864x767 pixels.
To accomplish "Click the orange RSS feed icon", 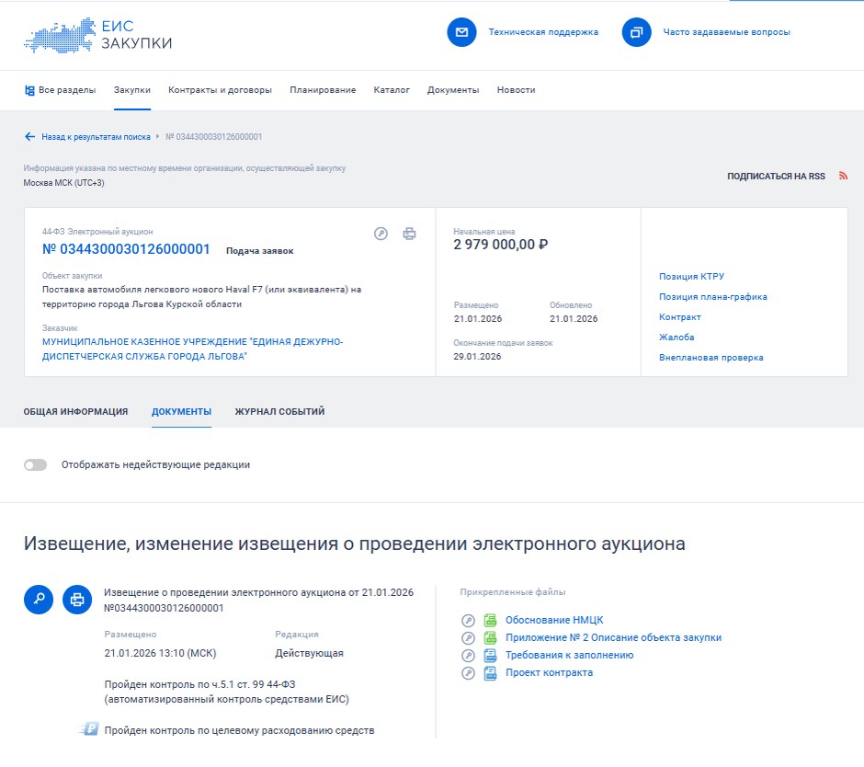I will click(843, 176).
